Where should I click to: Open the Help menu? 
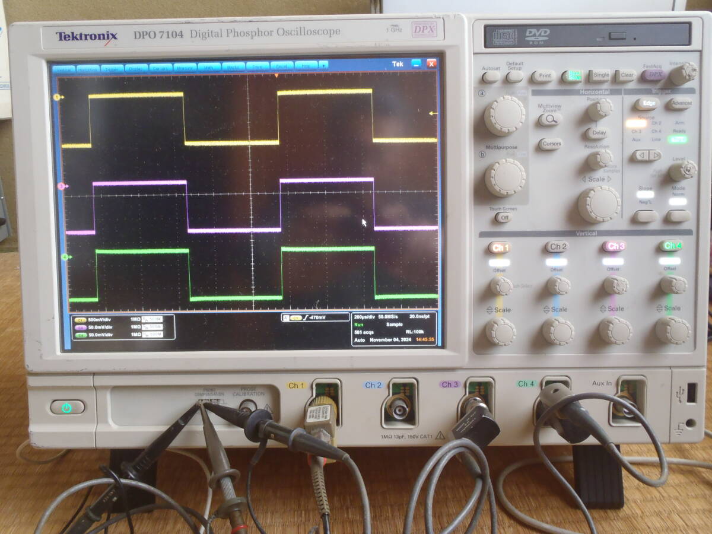point(306,66)
